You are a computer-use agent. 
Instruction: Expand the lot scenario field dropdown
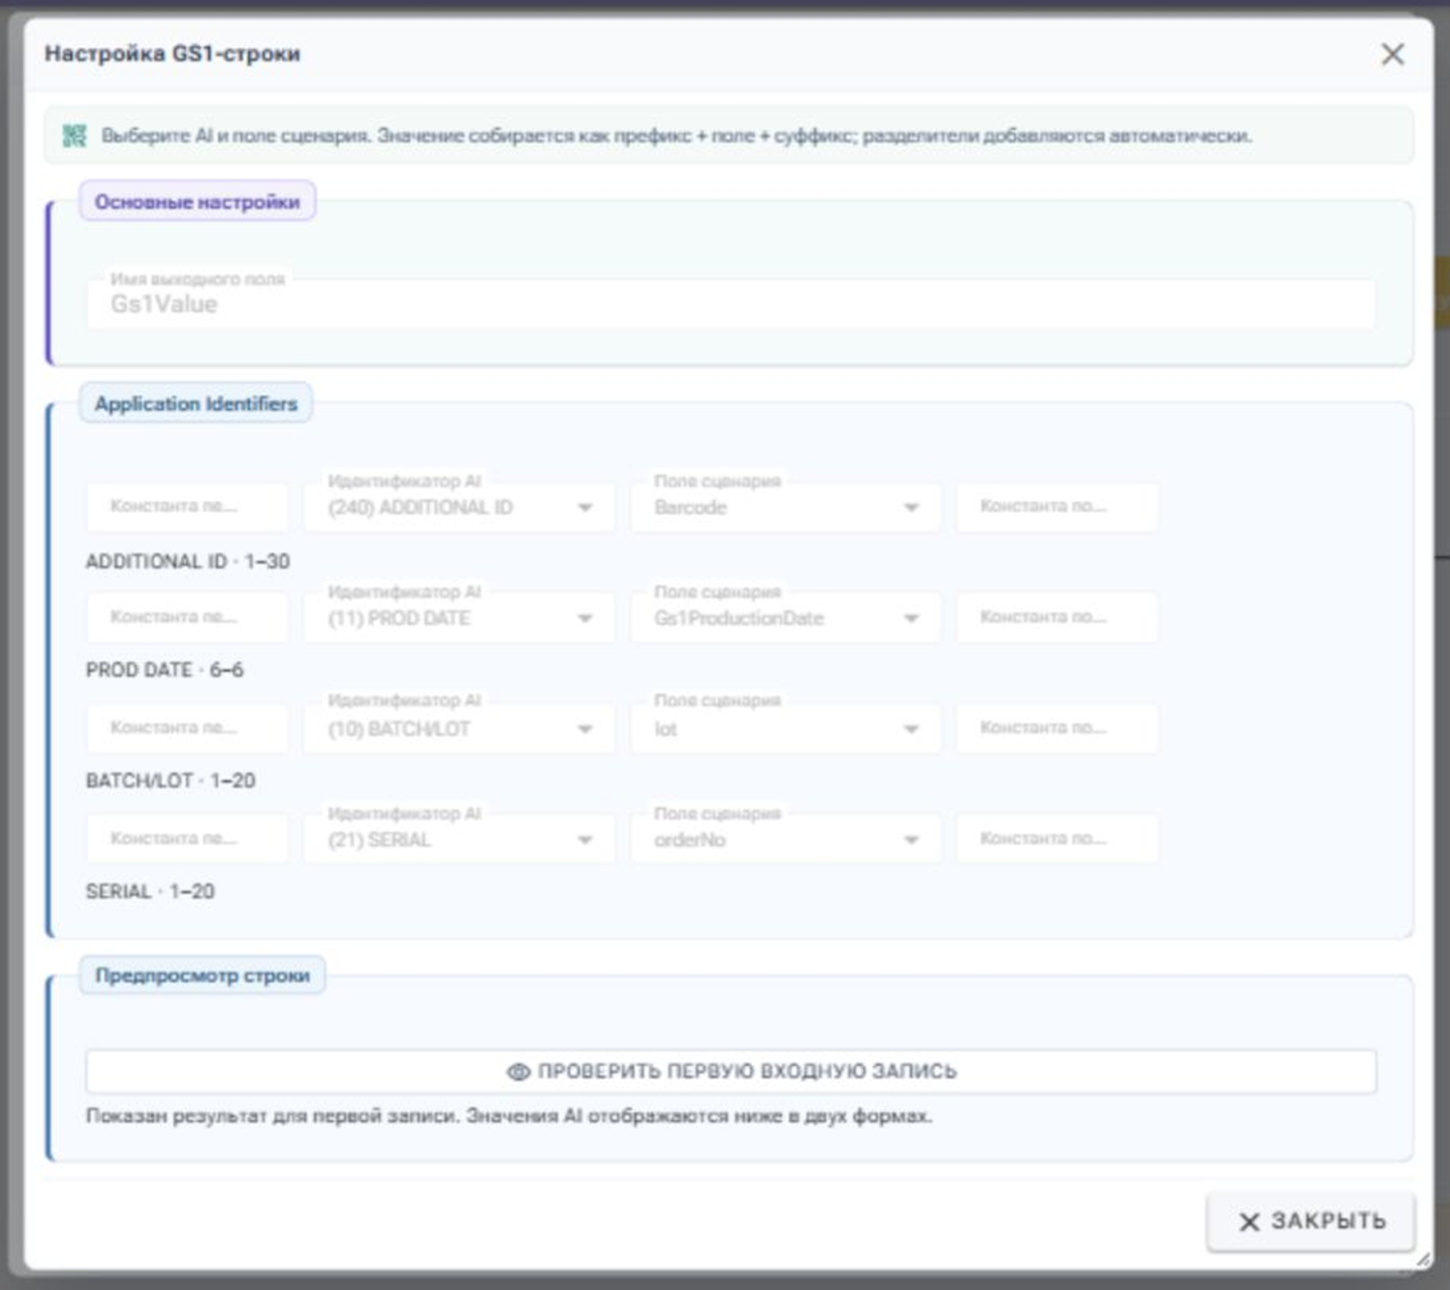coord(786,729)
